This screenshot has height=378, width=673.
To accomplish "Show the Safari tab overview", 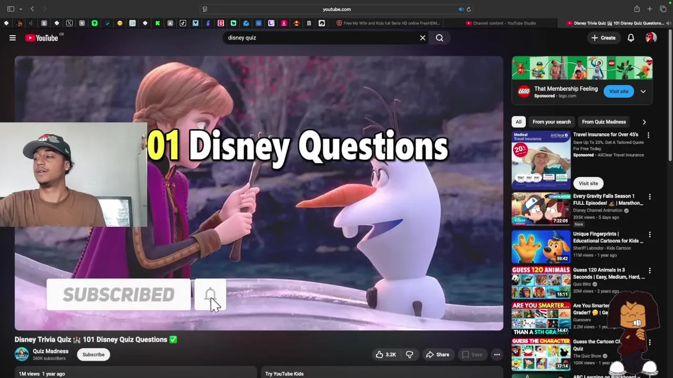I will [x=663, y=9].
